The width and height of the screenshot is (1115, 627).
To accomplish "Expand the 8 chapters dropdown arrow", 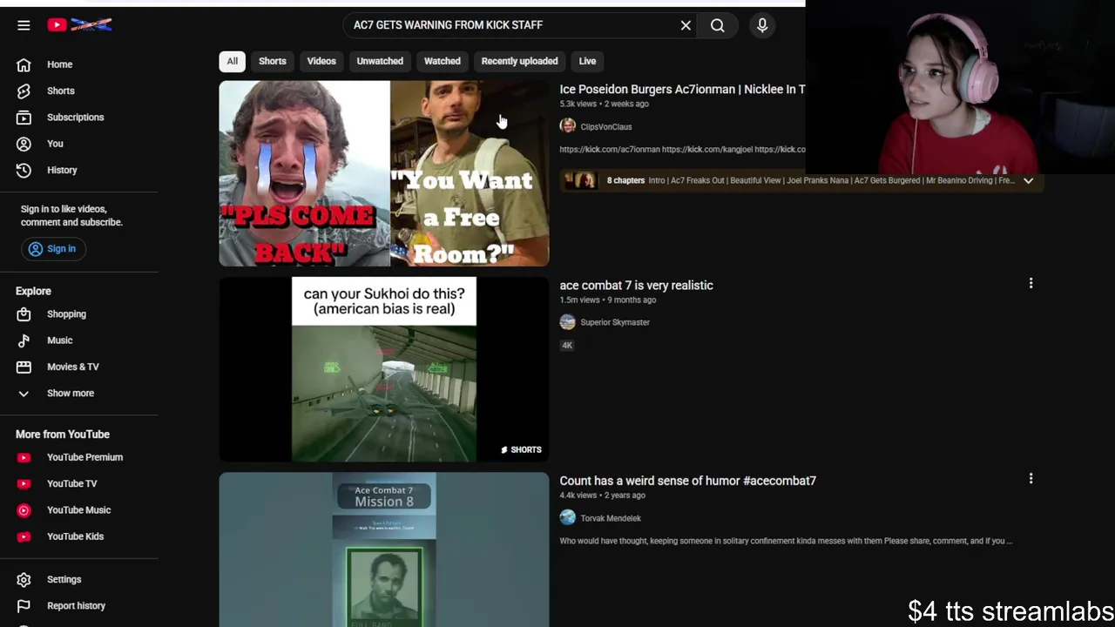I will (x=1028, y=180).
